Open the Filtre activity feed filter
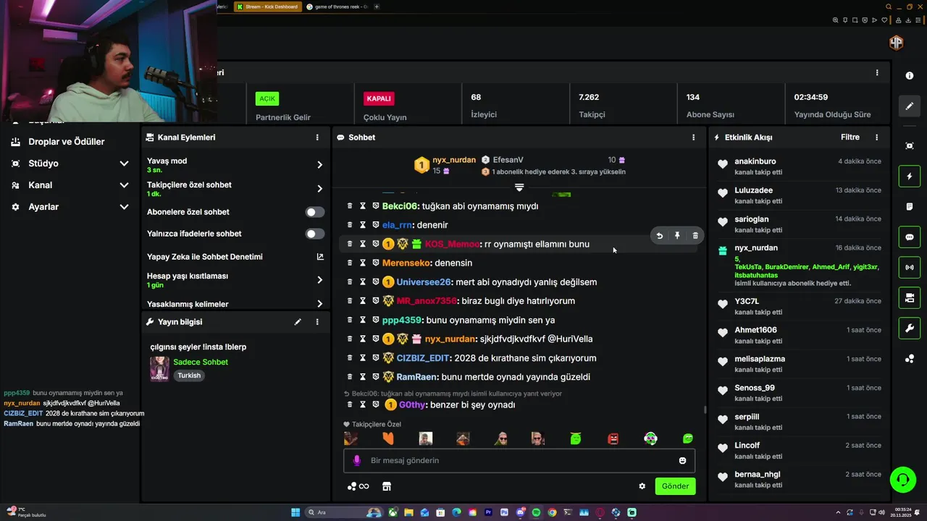 click(850, 137)
